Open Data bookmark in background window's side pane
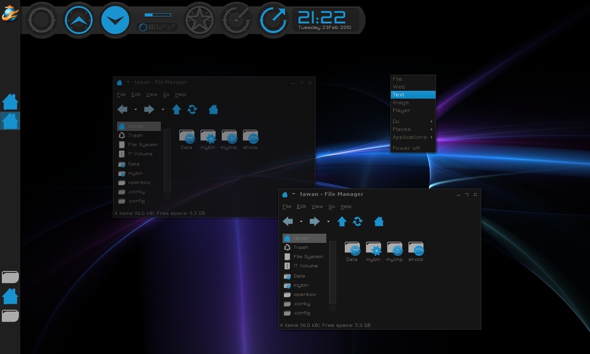This screenshot has width=590, height=354. [x=139, y=164]
